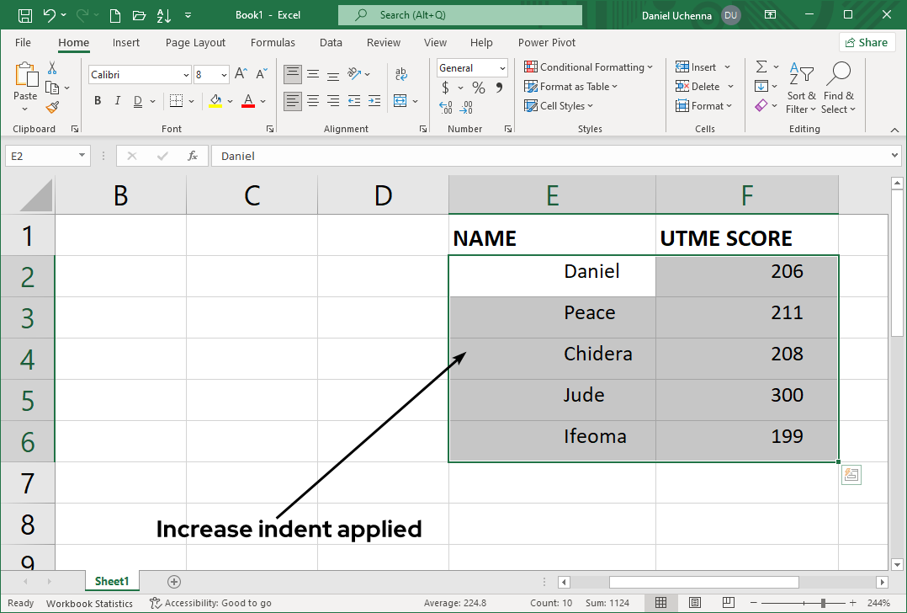Apply percent number style
Screen dimensions: 907x613
[477, 87]
